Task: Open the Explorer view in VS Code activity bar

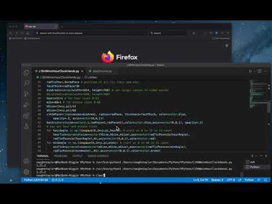Action: [x=27, y=73]
